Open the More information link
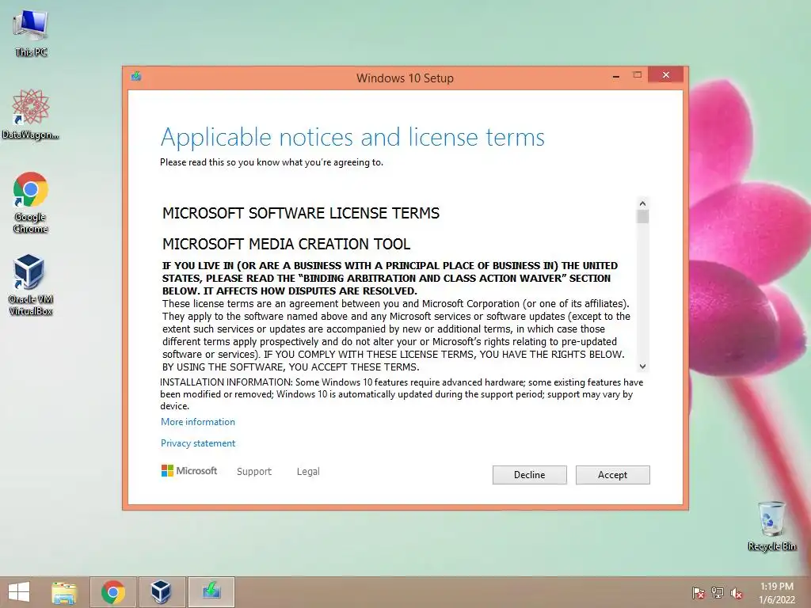This screenshot has height=608, width=811. coord(197,422)
